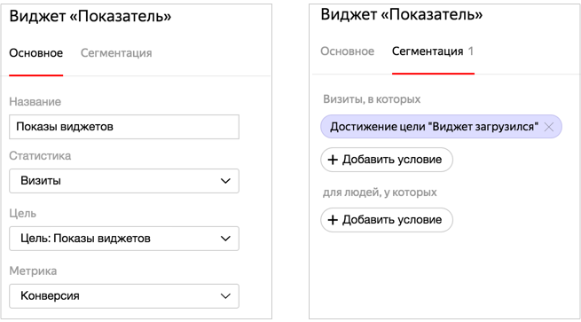The image size is (581, 322).
Task: Click the Метрика label
Action: (33, 271)
